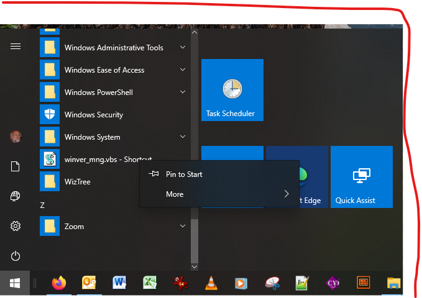This screenshot has height=298, width=422.
Task: Expand Windows PowerShell folder chevron
Action: click(183, 92)
